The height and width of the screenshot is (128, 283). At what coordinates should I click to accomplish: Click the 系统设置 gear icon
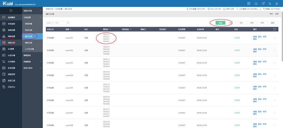(4, 30)
